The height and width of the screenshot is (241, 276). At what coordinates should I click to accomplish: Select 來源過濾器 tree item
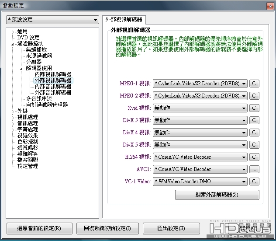pyautogui.click(x=39, y=56)
